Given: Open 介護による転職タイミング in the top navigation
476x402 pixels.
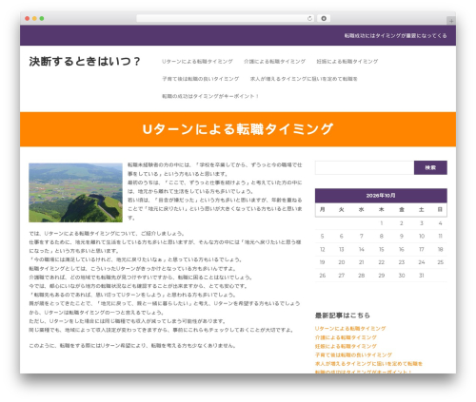Looking at the screenshot, I should [x=274, y=62].
